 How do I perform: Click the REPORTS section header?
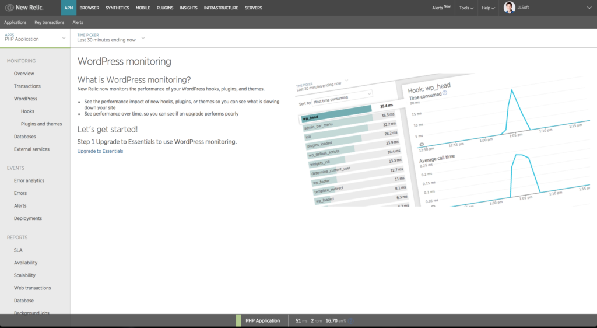click(17, 238)
